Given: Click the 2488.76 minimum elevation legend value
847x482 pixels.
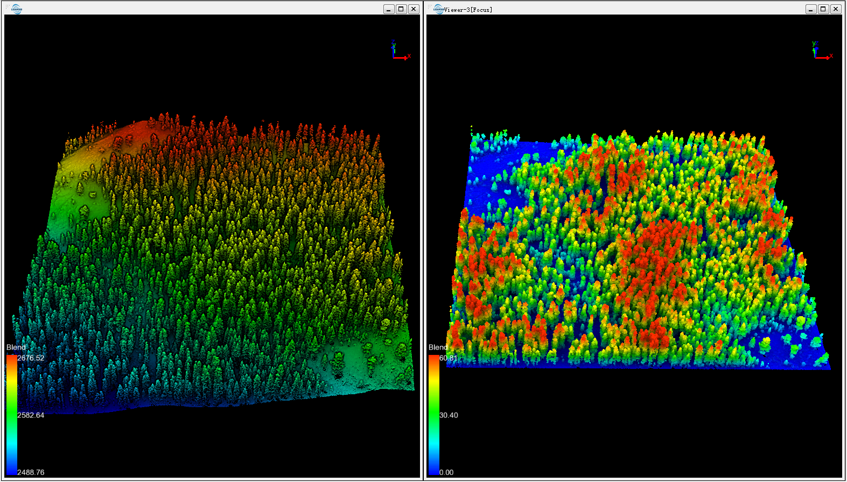Looking at the screenshot, I should [31, 472].
